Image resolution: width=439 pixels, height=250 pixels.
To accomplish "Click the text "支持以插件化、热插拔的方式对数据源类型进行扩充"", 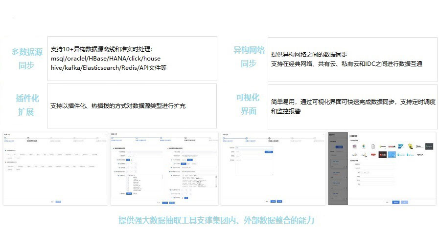I will 118,106.
